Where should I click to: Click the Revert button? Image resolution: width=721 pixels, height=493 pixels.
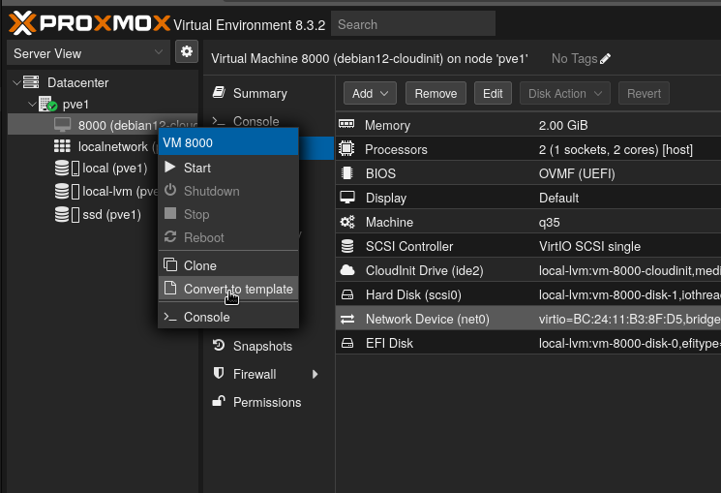click(x=644, y=93)
